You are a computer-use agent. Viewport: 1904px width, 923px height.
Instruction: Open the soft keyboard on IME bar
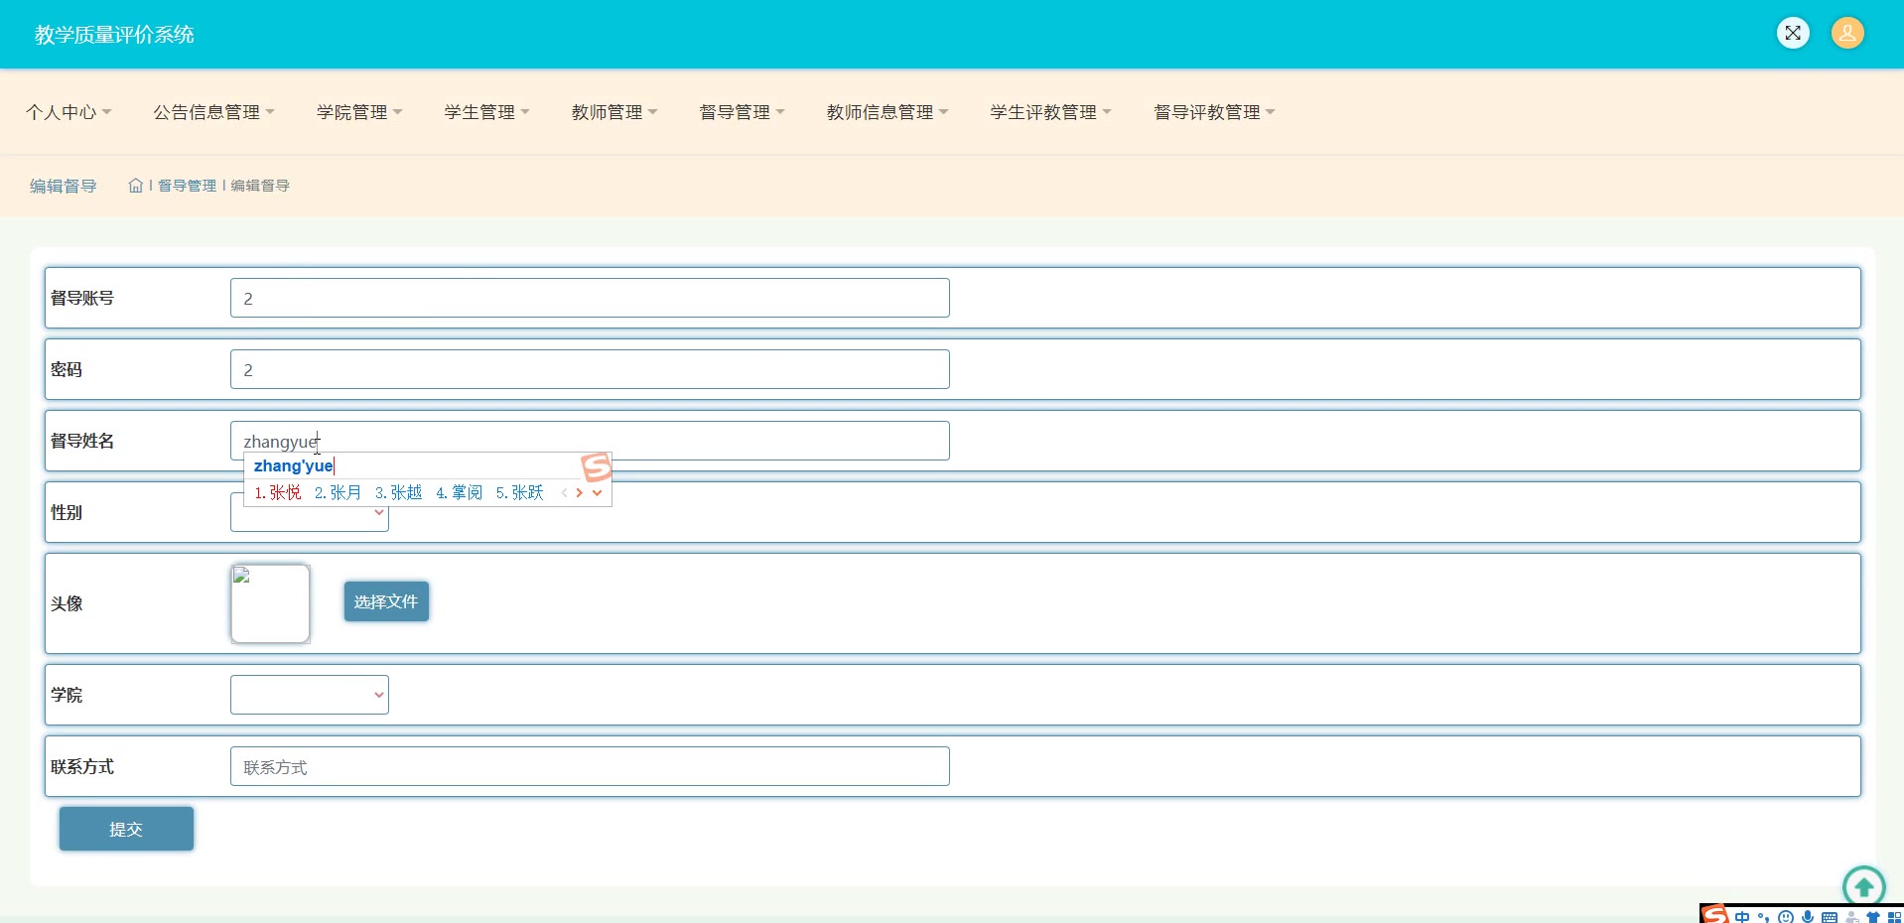pos(1830,918)
